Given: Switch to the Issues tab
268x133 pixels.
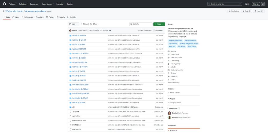Looking at the screenshot, I should (16, 17).
